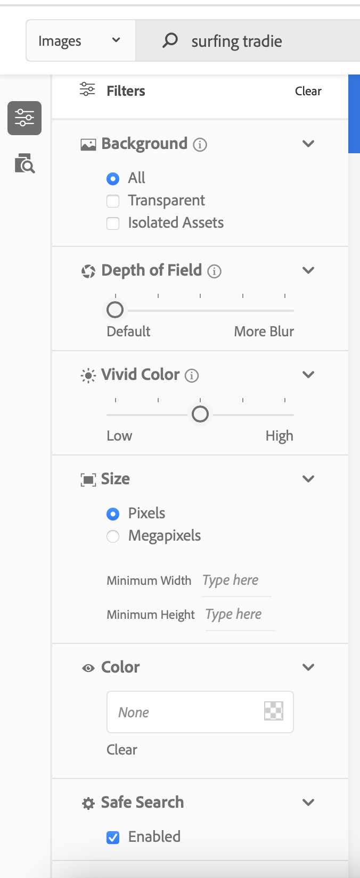Clear the selected color

coord(122,749)
